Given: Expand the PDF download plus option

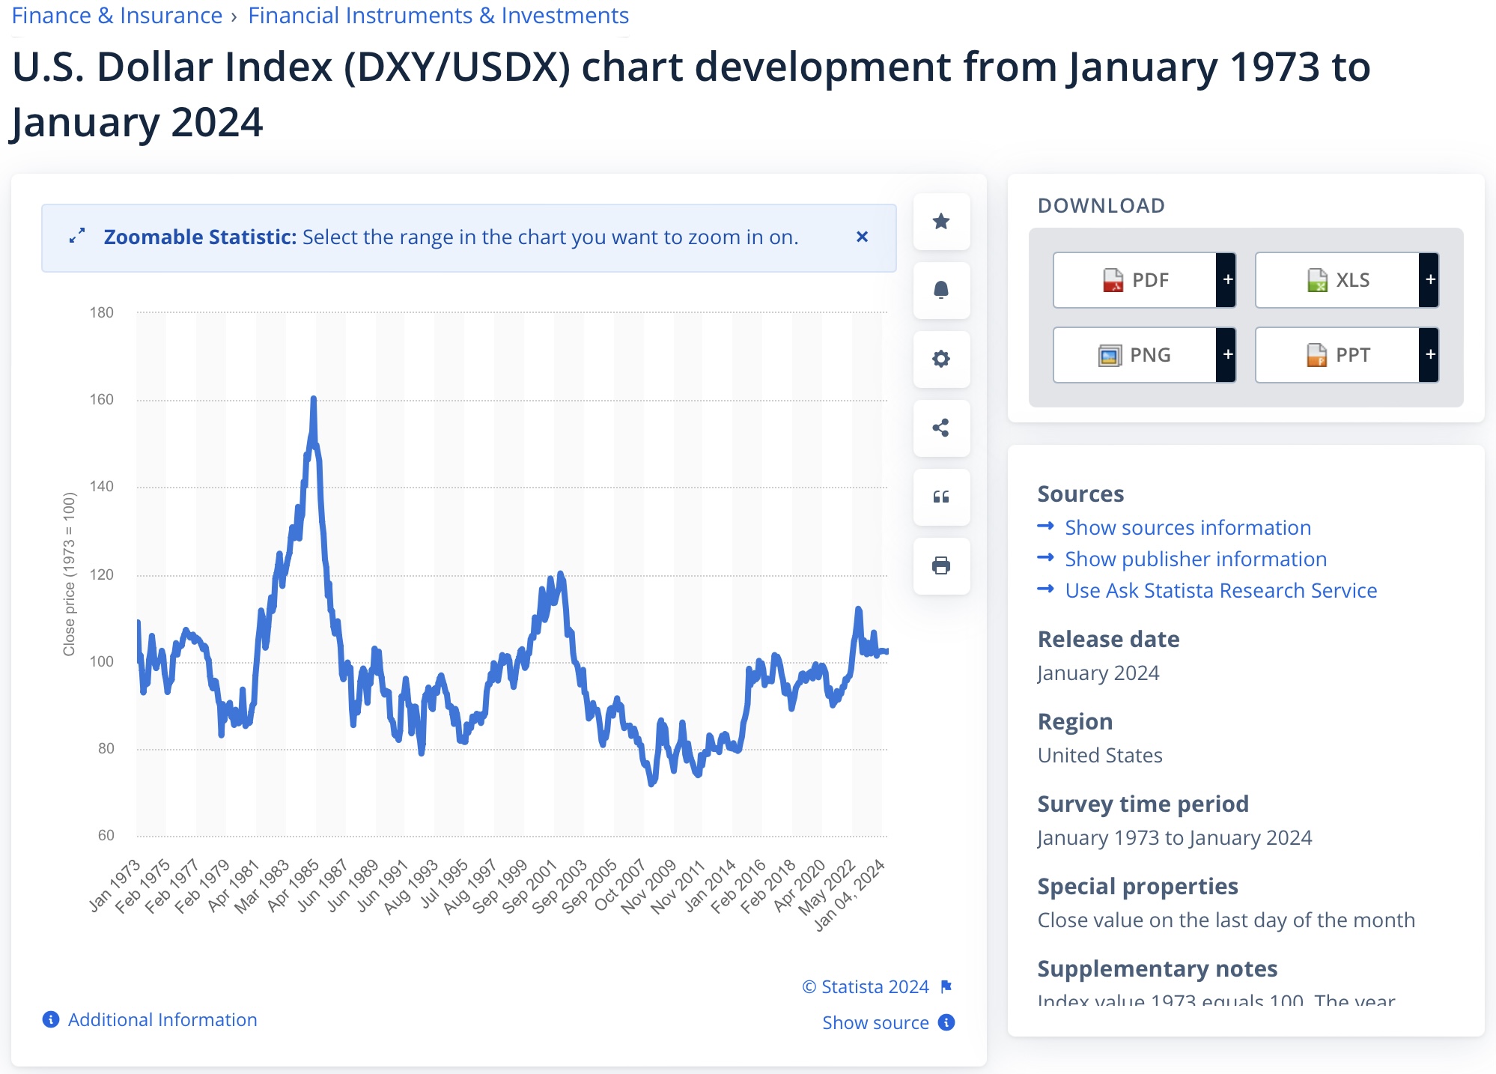Looking at the screenshot, I should click(x=1227, y=280).
